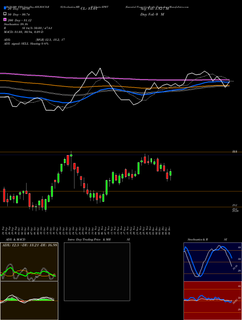Click the 'CL: 31.01' closing price text
This screenshot has width=242, height=320.
pos(89,9)
